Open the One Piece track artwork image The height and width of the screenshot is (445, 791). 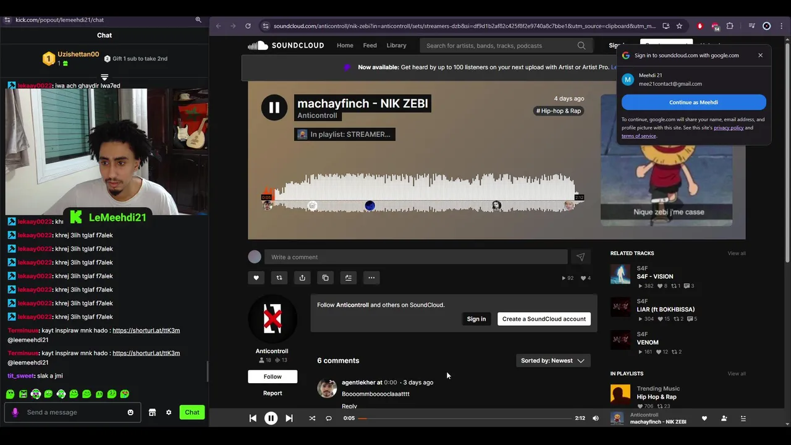pos(666,160)
